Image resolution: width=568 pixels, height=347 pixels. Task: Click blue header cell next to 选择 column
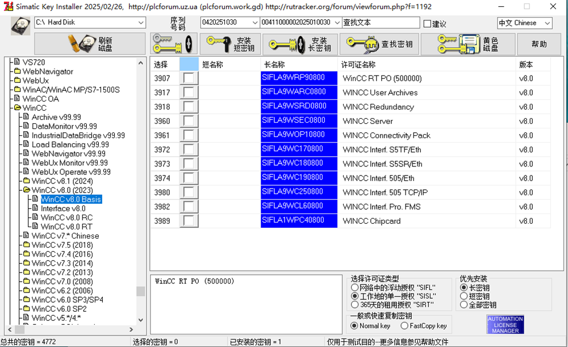(x=189, y=64)
